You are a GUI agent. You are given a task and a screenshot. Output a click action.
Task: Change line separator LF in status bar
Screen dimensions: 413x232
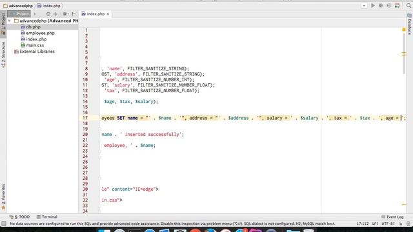pyautogui.click(x=375, y=224)
